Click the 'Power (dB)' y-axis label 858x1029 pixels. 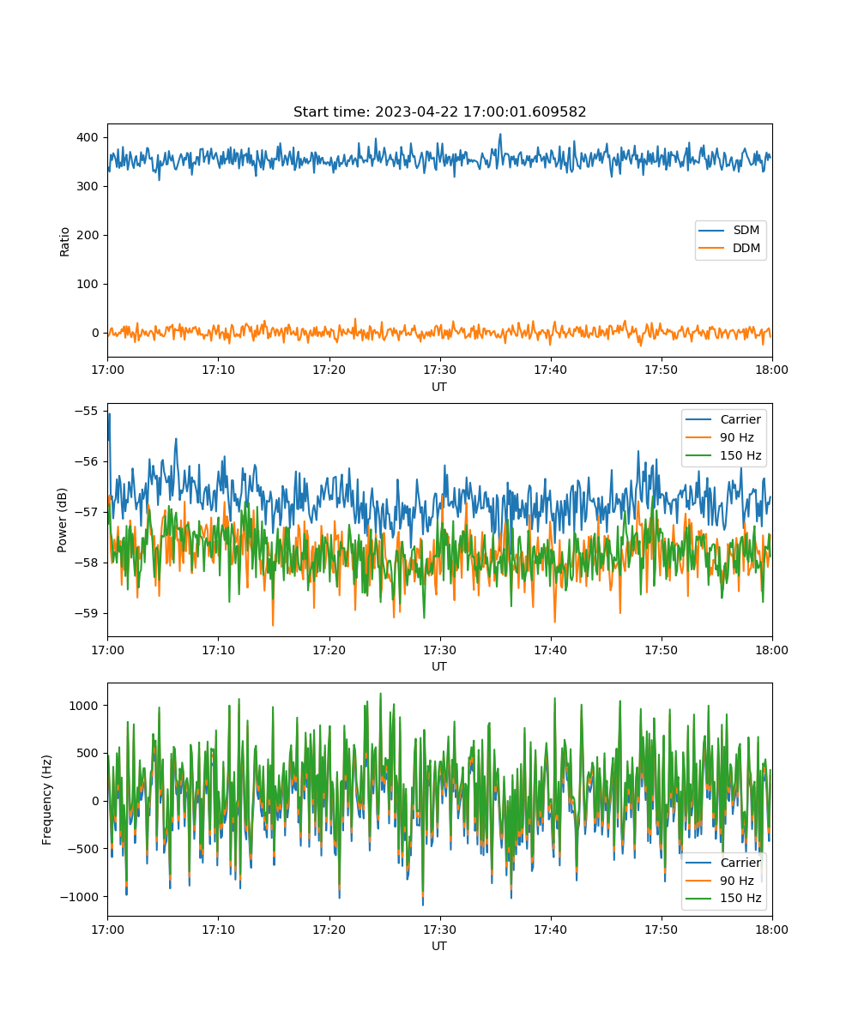click(x=63, y=520)
